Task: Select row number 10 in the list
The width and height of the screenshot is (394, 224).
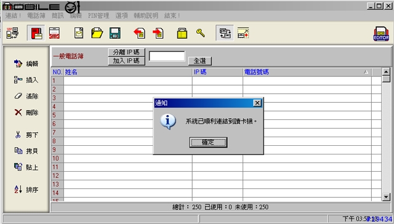Action: [57, 158]
